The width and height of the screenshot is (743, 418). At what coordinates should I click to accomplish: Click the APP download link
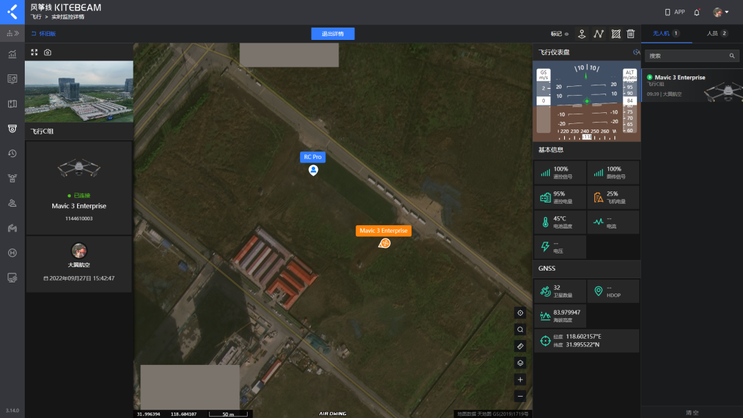coord(675,12)
